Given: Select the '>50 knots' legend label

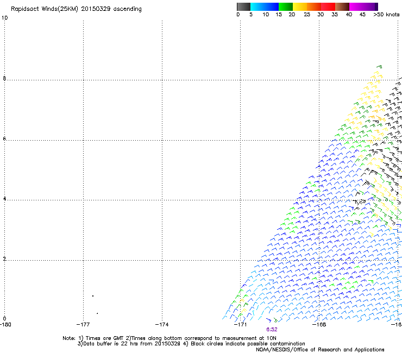Looking at the screenshot, I should coord(386,15).
